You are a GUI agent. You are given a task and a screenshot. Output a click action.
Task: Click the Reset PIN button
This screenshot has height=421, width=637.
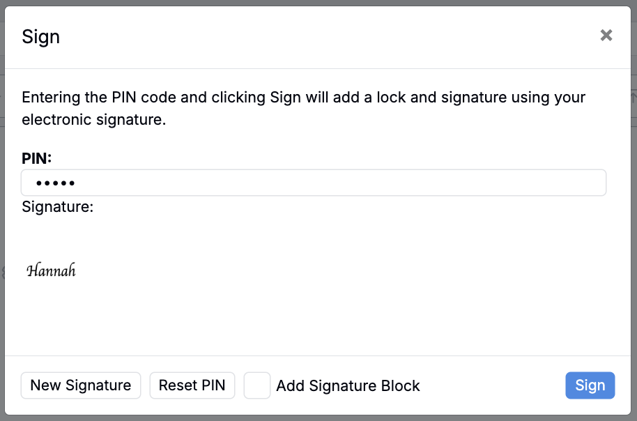pyautogui.click(x=192, y=385)
